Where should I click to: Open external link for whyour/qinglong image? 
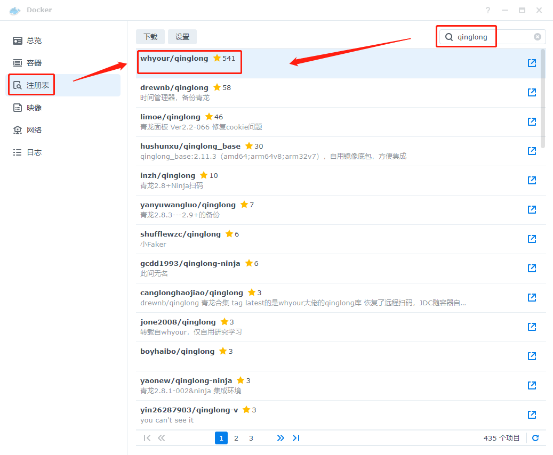click(x=532, y=63)
